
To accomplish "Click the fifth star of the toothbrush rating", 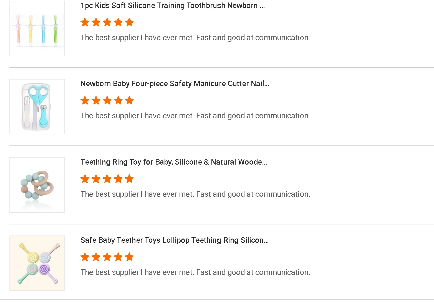I will 129,22.
